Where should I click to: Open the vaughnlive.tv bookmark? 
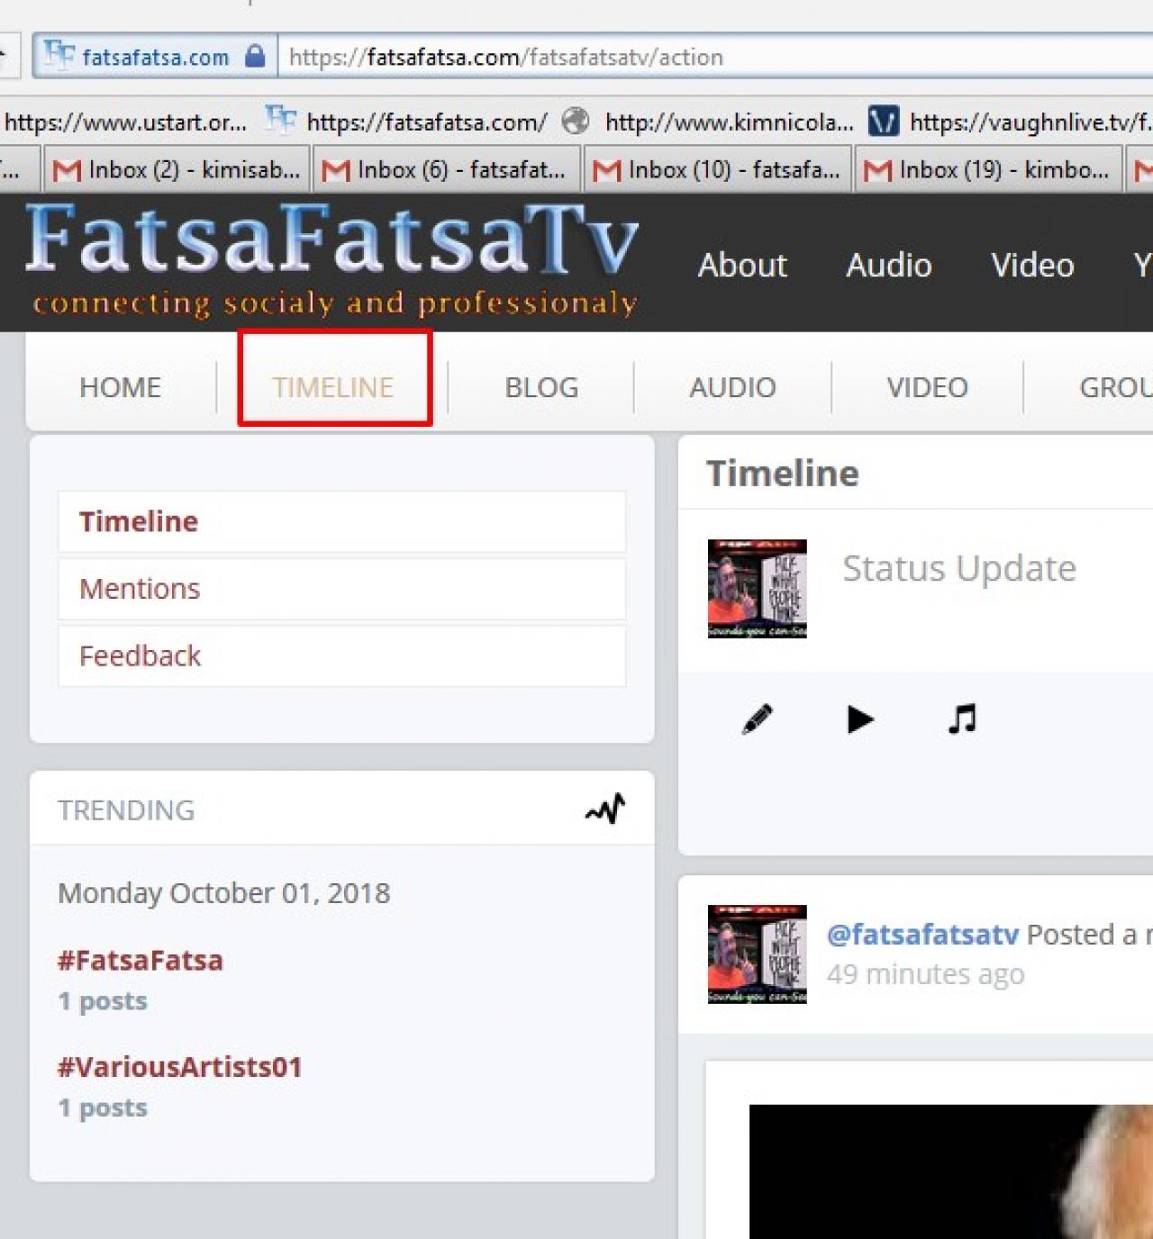1010,122
